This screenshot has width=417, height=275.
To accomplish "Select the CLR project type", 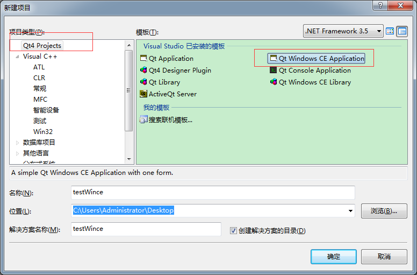I will [x=39, y=77].
